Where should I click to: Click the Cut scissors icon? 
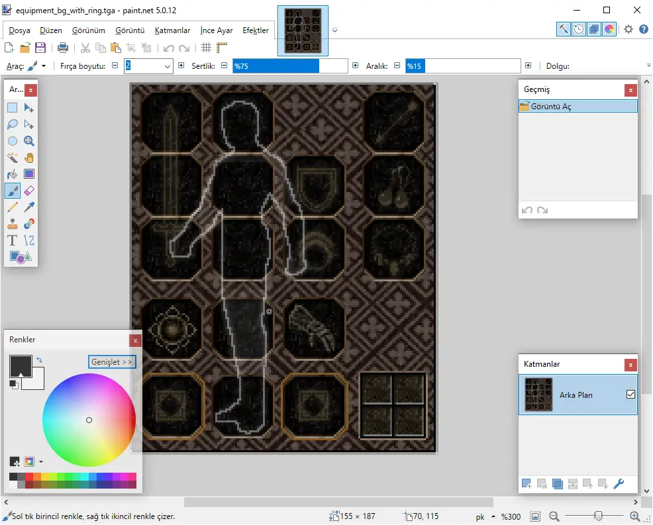85,48
